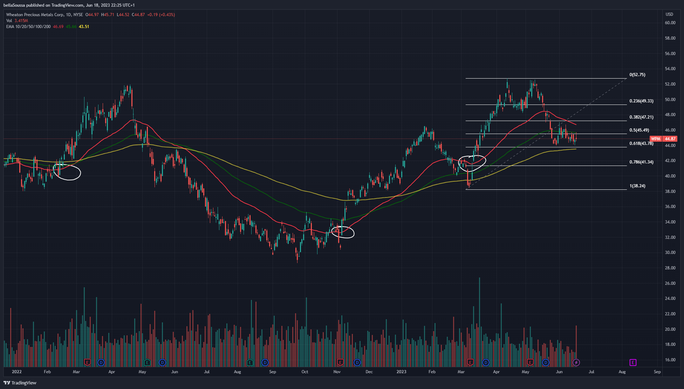Click the Sep label at far right of time axis

coord(657,372)
